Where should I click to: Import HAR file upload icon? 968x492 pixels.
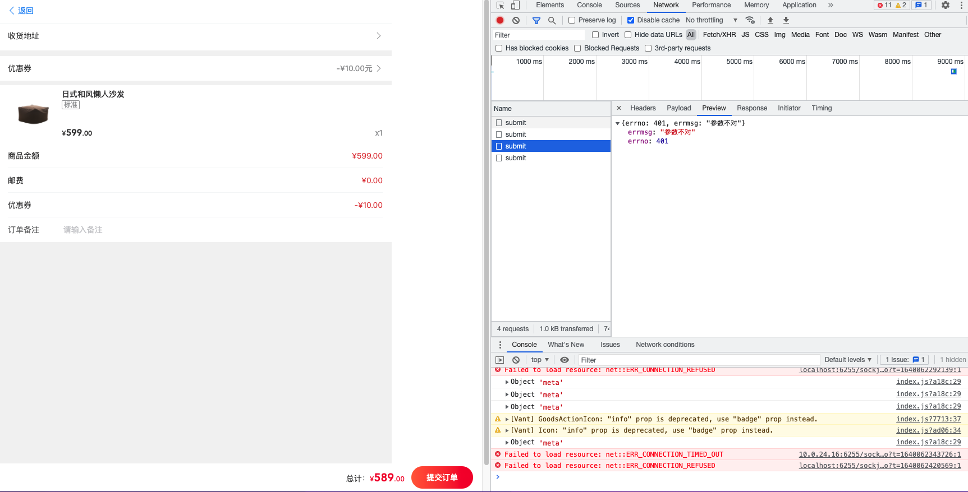(770, 20)
